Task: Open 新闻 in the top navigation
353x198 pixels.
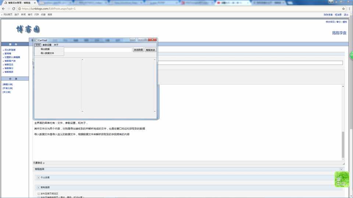Action: (x=24, y=14)
